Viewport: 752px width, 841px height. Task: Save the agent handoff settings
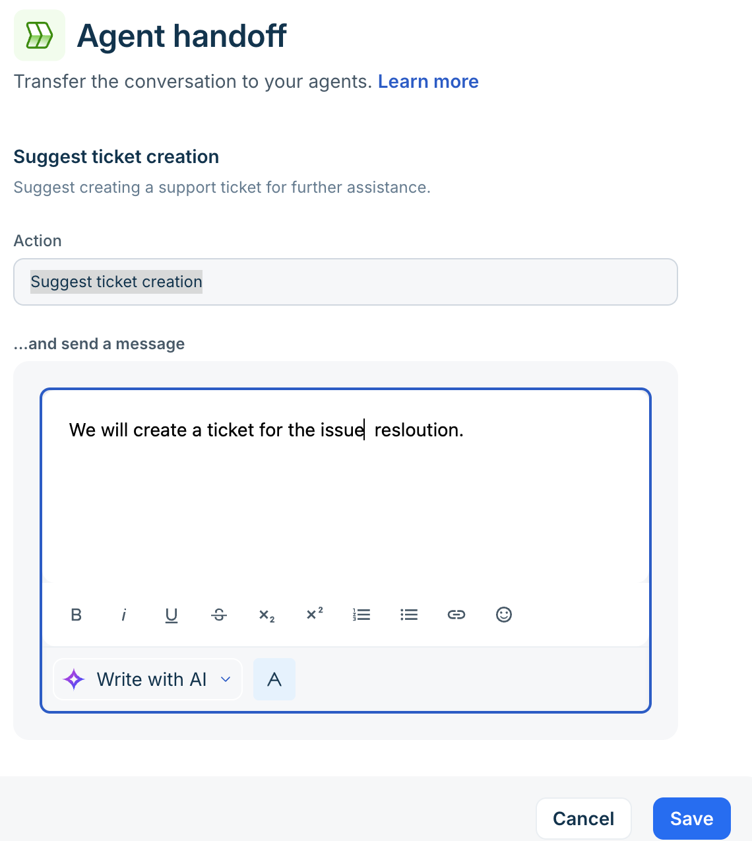(x=692, y=819)
